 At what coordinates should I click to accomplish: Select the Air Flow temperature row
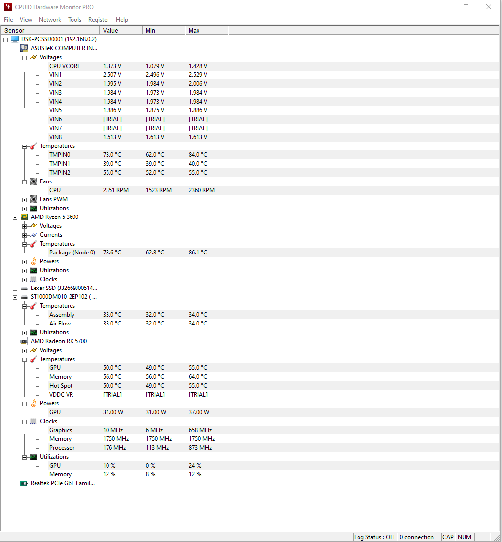click(x=274, y=324)
